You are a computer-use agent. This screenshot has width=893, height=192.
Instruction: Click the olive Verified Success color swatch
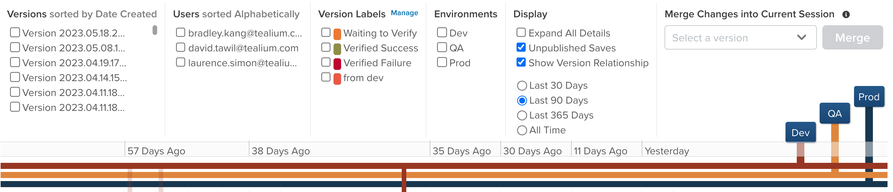click(x=337, y=49)
